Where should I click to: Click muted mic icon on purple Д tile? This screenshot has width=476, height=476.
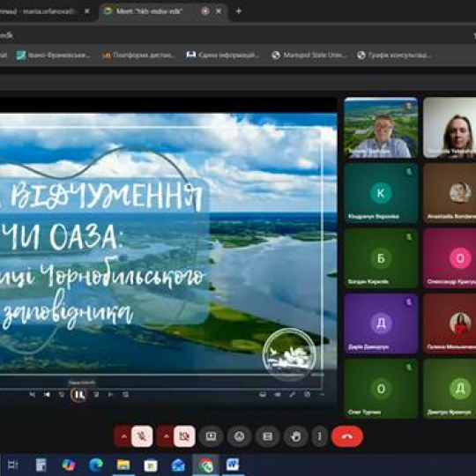click(409, 302)
